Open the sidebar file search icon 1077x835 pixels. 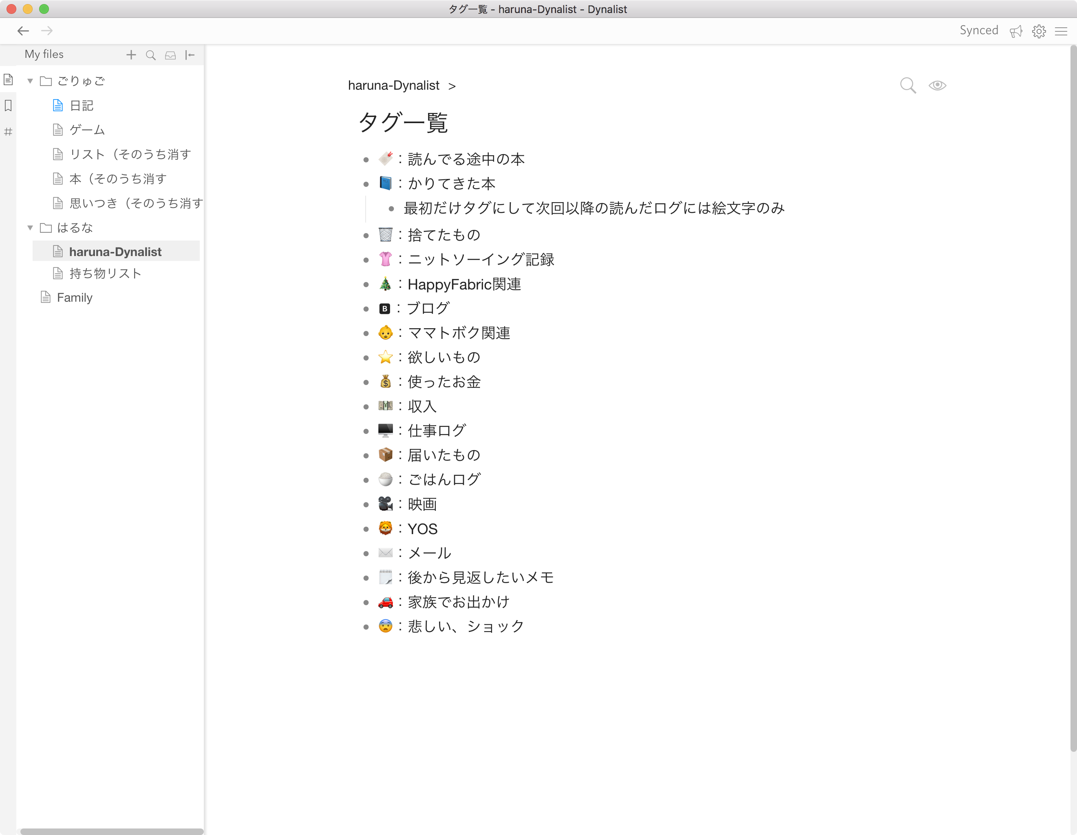click(150, 55)
